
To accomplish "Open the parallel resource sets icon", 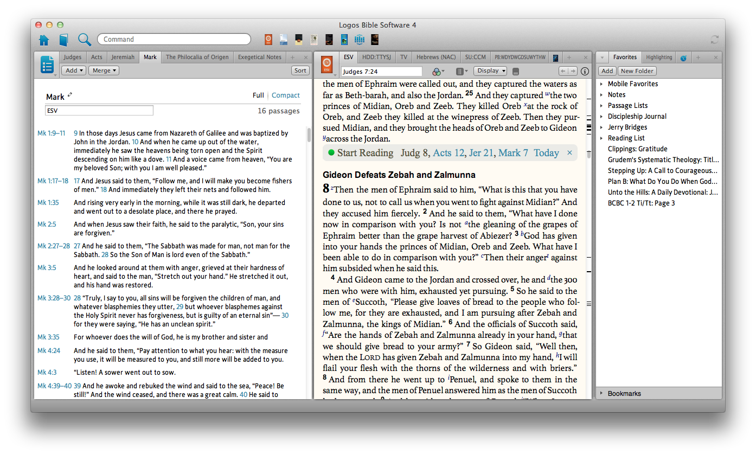I will point(462,71).
